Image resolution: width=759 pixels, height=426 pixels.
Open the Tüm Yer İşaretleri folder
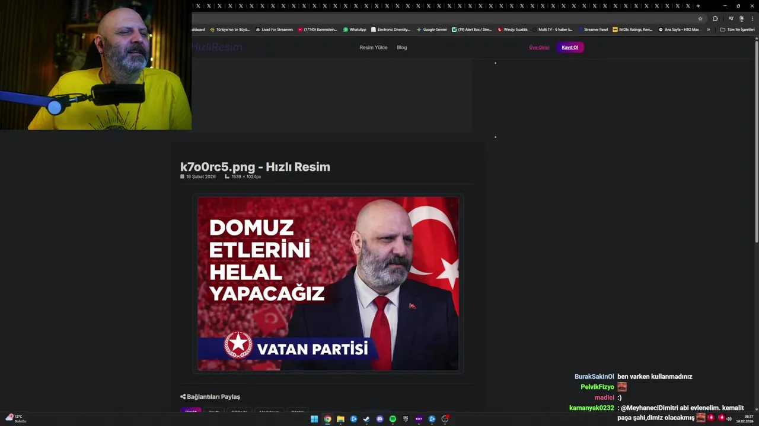(737, 29)
